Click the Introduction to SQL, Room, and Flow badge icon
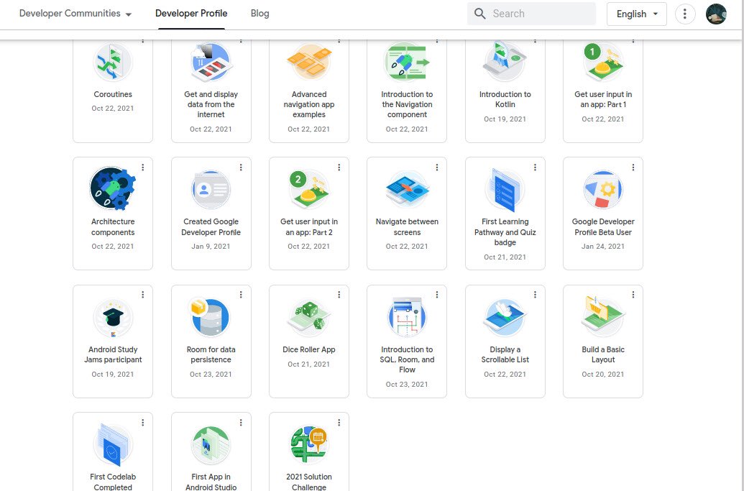Image resolution: width=744 pixels, height=491 pixels. pos(407,317)
